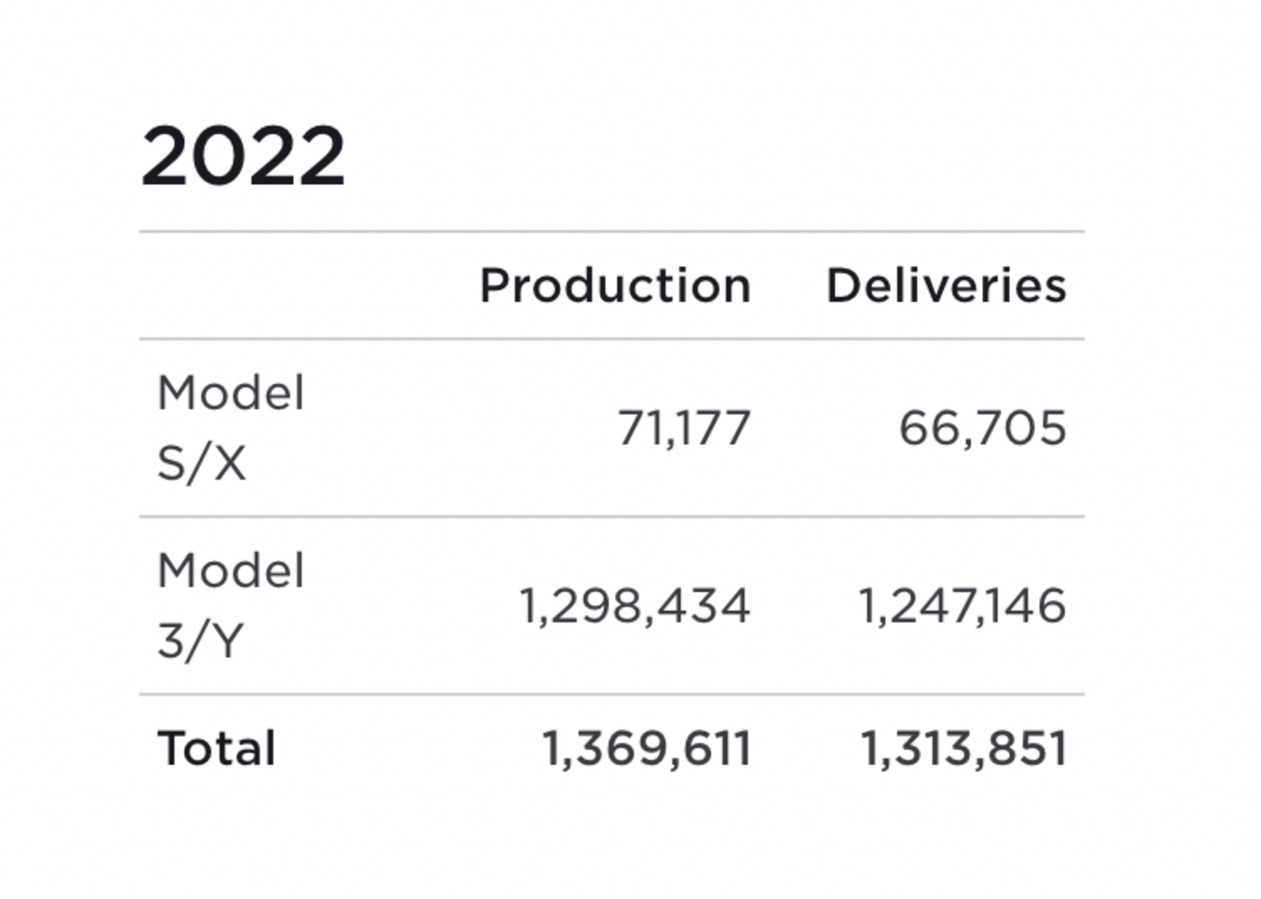1261x899 pixels.
Task: Click empty header cell left of Production
Action: 296,286
